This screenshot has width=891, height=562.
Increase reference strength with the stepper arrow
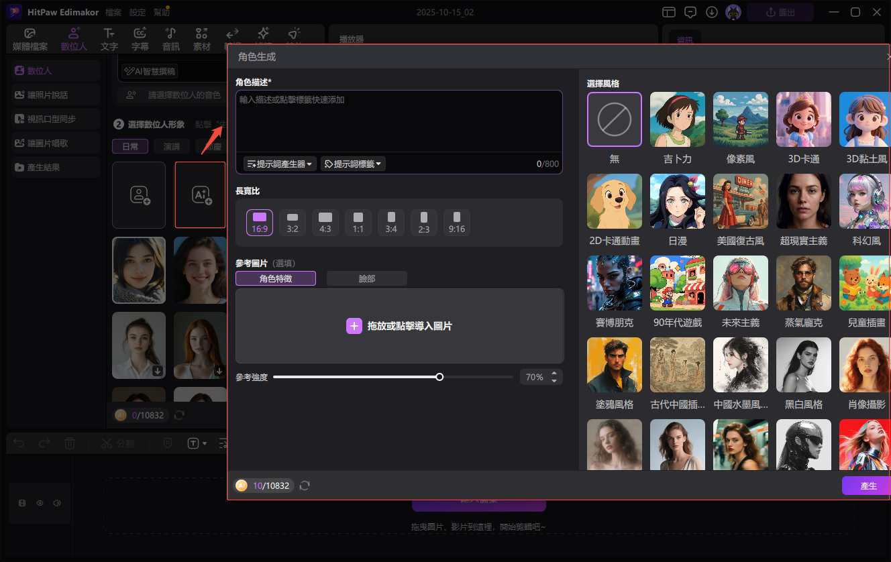pyautogui.click(x=554, y=374)
